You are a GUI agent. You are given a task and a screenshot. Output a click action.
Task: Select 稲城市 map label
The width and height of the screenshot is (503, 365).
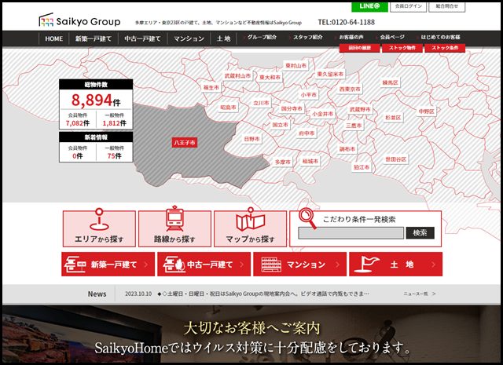point(310,161)
